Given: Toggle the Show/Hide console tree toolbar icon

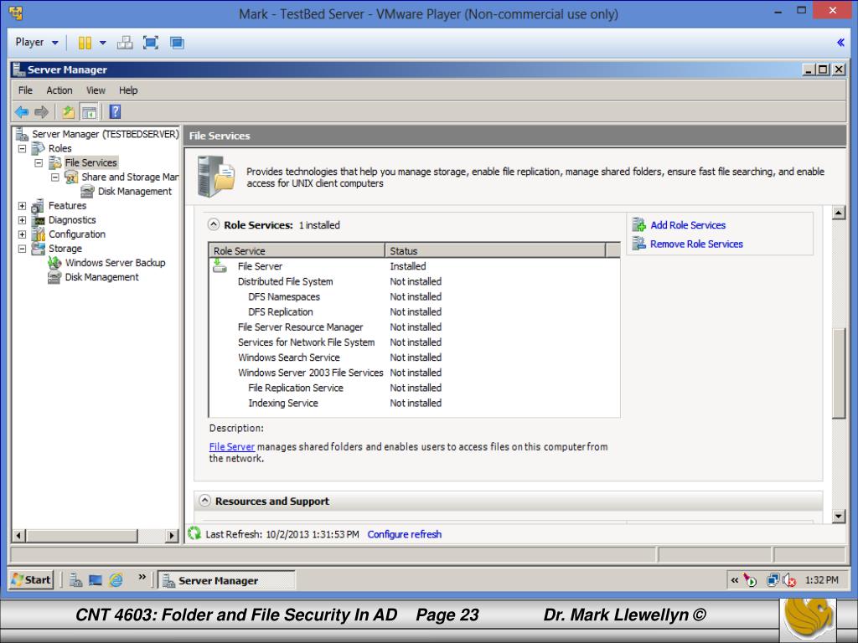Looking at the screenshot, I should [x=89, y=112].
